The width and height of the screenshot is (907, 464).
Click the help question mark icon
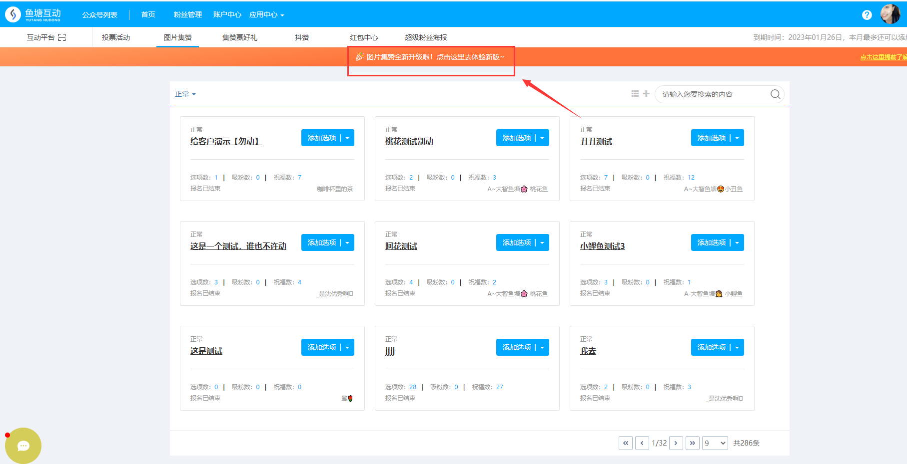click(x=867, y=15)
